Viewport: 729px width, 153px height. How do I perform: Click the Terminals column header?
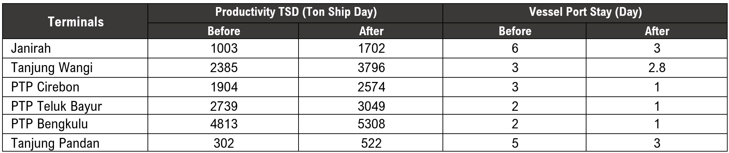tap(76, 22)
